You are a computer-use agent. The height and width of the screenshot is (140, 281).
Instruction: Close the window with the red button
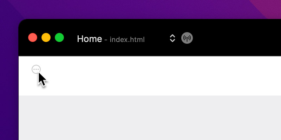tap(33, 37)
